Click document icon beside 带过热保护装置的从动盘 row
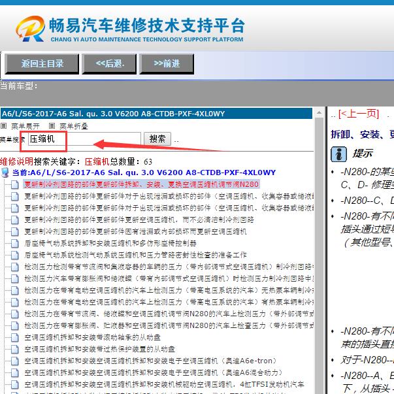This screenshot has height=394, width=394. tap(15, 349)
